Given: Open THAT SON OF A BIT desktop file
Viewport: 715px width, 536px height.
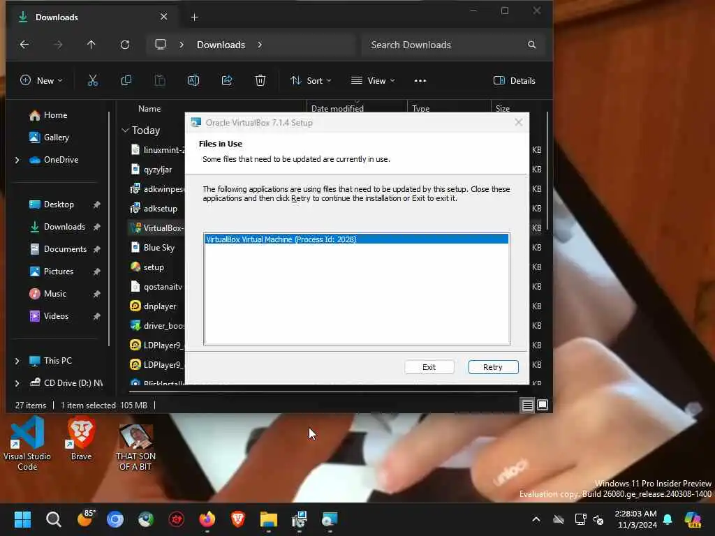Looking at the screenshot, I should (135, 447).
